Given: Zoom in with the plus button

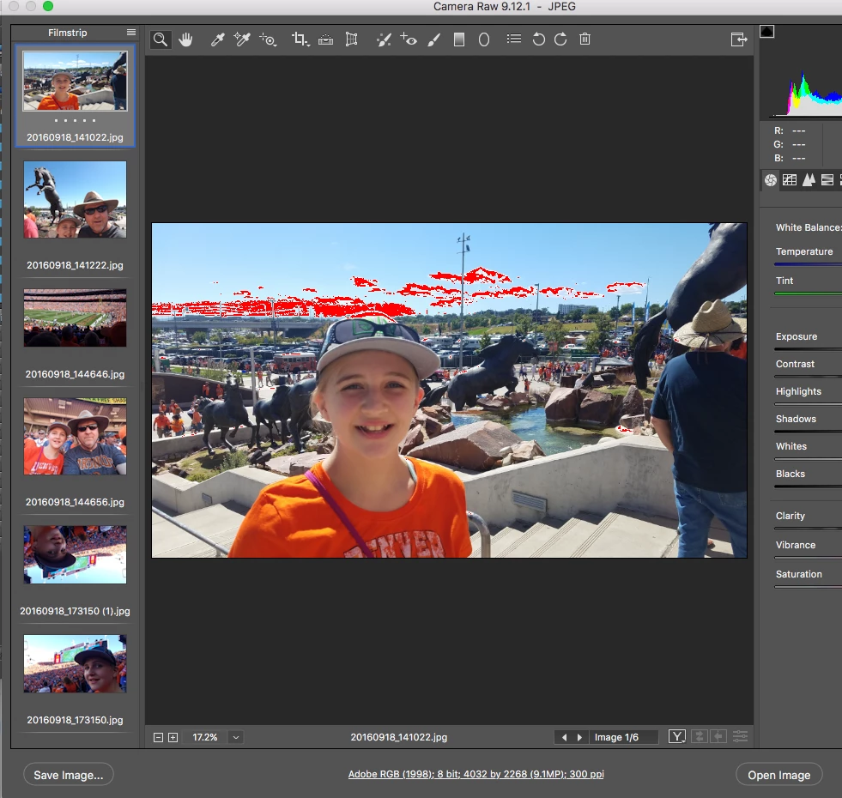Looking at the screenshot, I should (173, 737).
